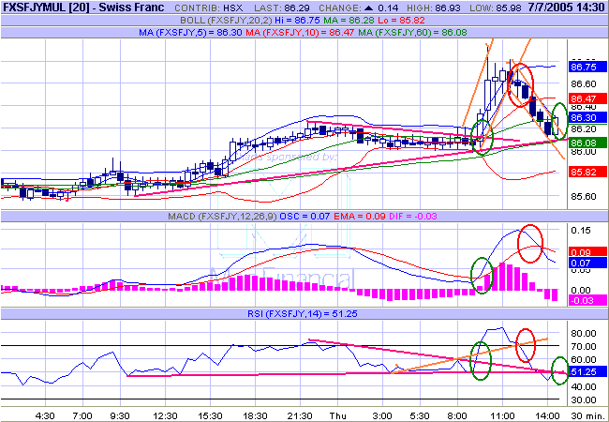Select the 70.00 RSI axis label
The width and height of the screenshot is (609, 422).
tap(584, 347)
